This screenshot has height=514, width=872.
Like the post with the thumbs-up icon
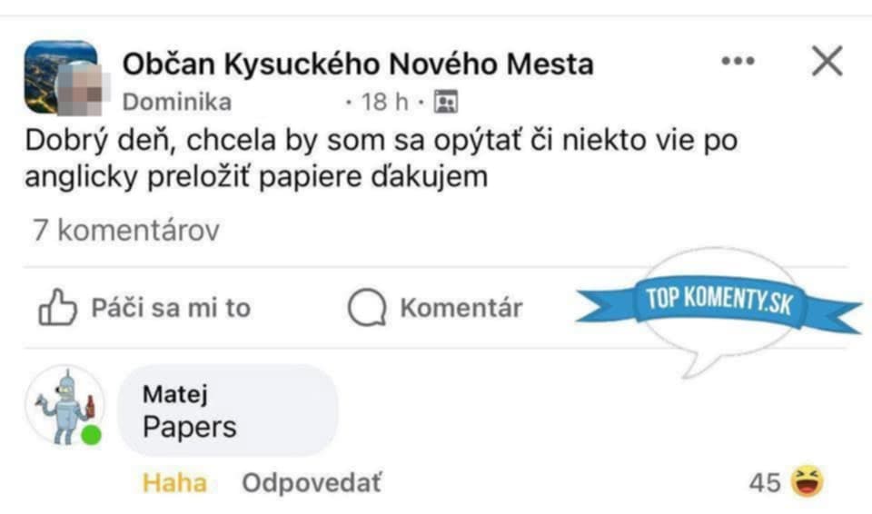click(56, 307)
